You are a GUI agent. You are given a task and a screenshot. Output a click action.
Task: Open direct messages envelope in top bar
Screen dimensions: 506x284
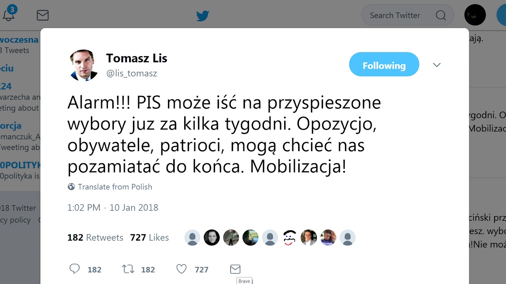pyautogui.click(x=42, y=15)
